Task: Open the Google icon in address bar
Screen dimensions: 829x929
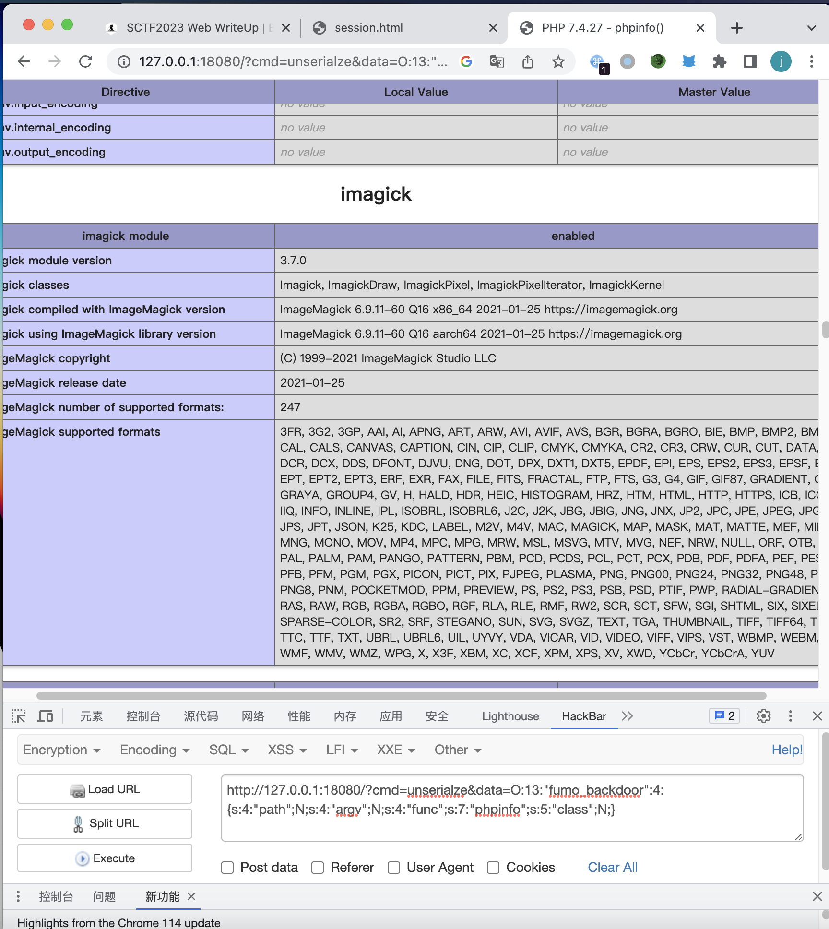Action: click(466, 61)
